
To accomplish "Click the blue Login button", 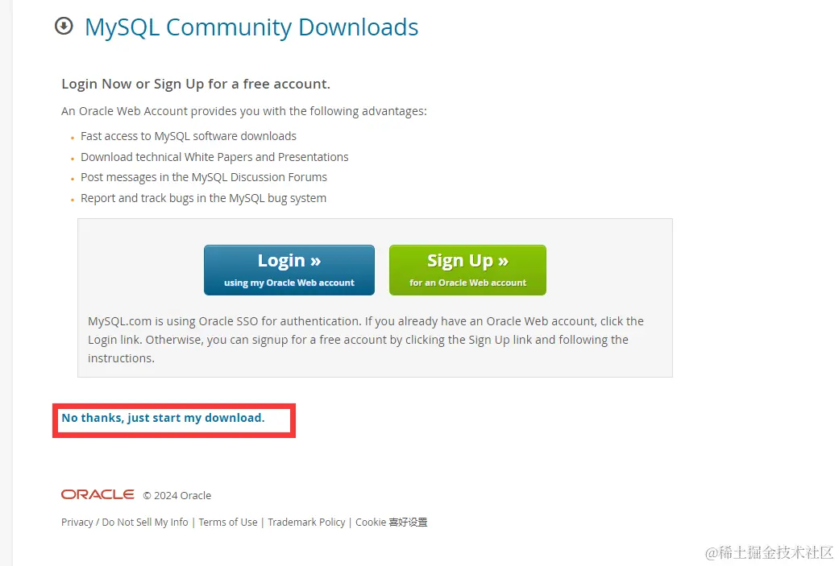I will [x=289, y=270].
